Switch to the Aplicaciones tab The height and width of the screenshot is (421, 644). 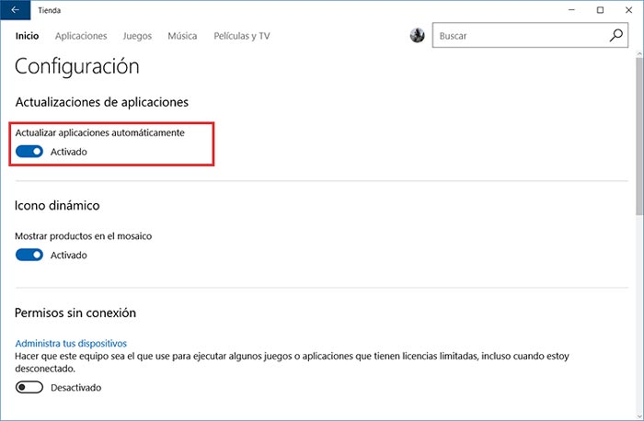click(x=81, y=36)
